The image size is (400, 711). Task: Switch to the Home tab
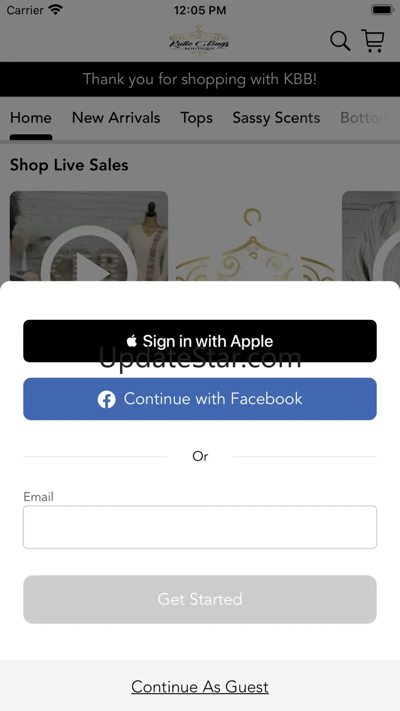(31, 118)
